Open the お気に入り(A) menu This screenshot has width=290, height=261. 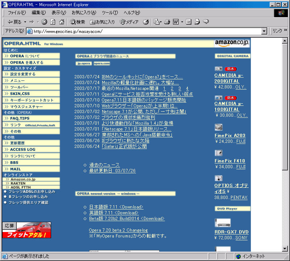pyautogui.click(x=84, y=13)
